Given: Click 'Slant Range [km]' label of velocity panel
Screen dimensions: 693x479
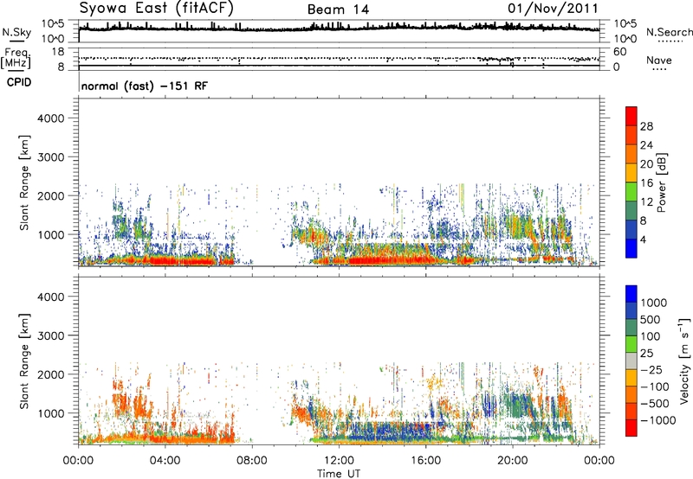Looking at the screenshot, I should pyautogui.click(x=24, y=361).
